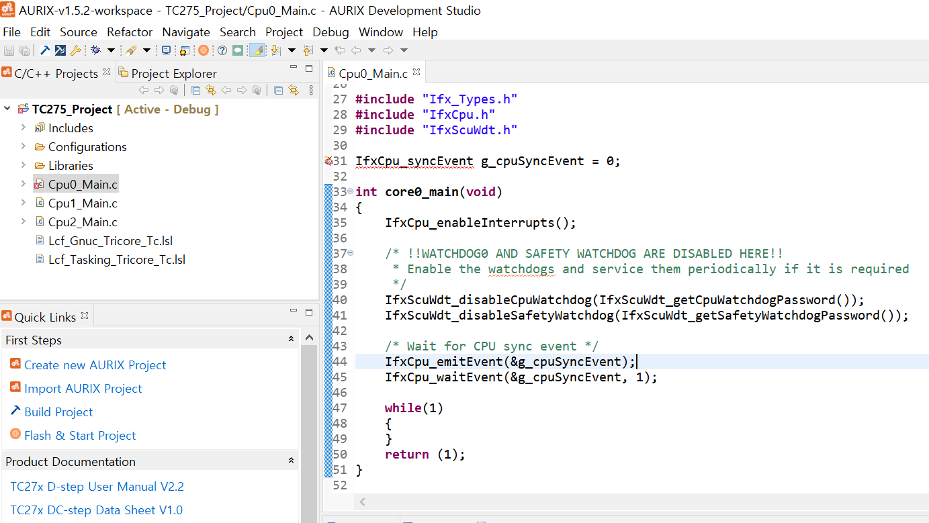Click the monitor icon in the toolbar
The image size is (929, 523).
click(x=166, y=50)
